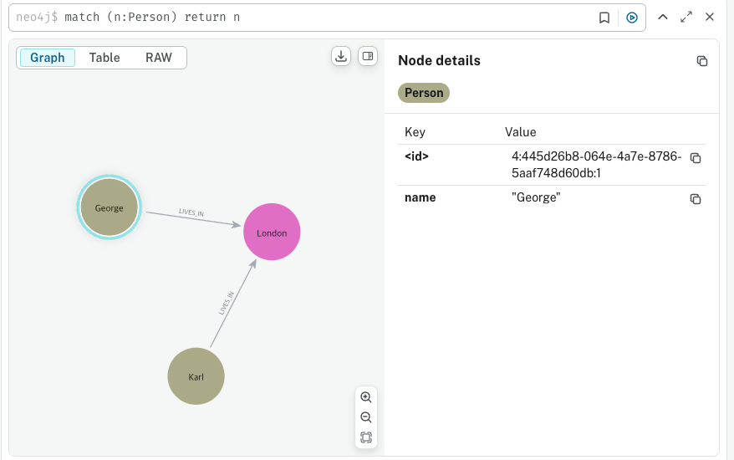
Task: Run the Cypher query with play icon
Action: 632,18
